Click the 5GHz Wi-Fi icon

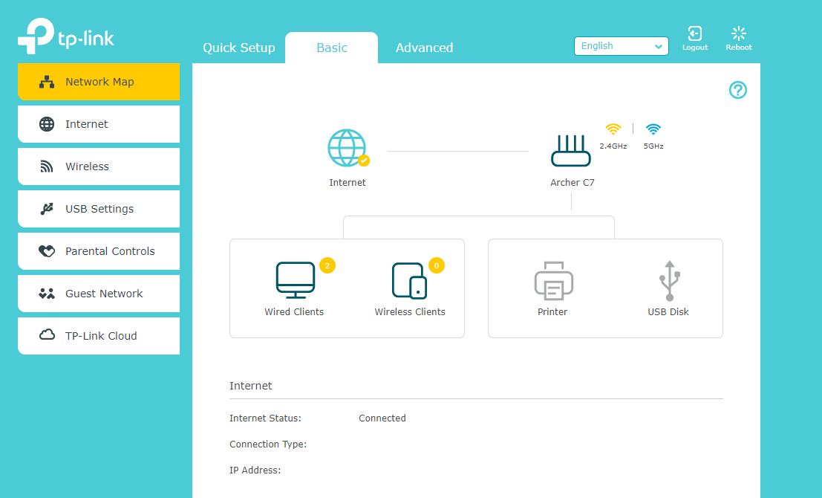653,129
